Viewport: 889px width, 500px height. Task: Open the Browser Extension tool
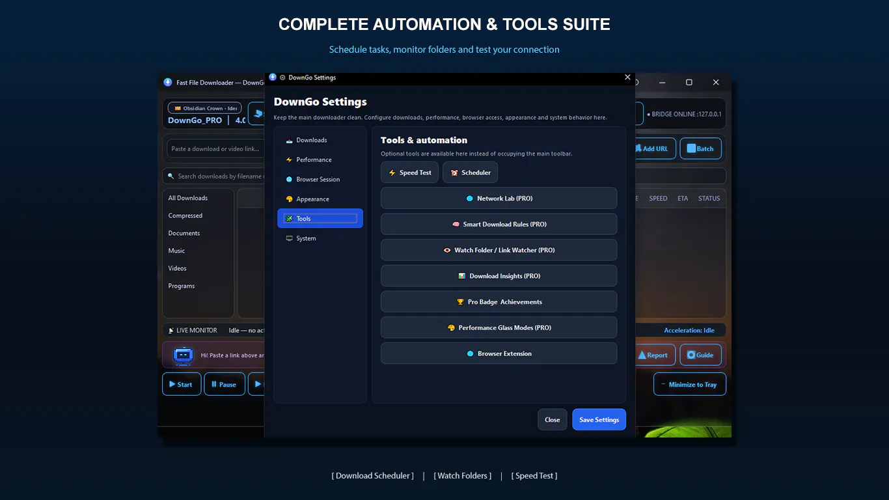tap(499, 354)
